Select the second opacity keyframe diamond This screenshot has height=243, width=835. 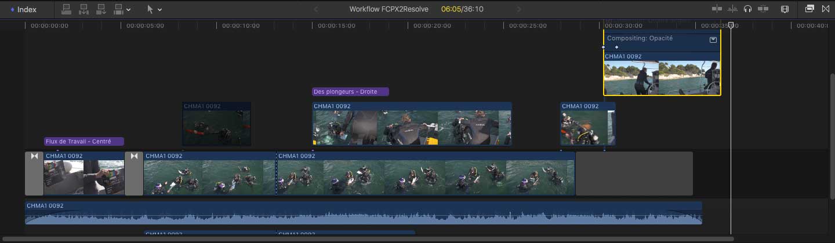pyautogui.click(x=616, y=47)
